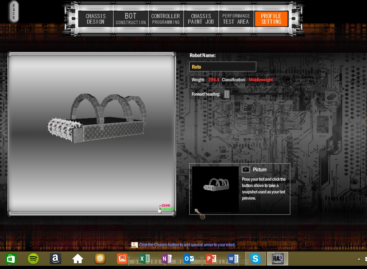The image size is (367, 269).
Task: Click the Middleweight classification text
Action: pos(261,80)
